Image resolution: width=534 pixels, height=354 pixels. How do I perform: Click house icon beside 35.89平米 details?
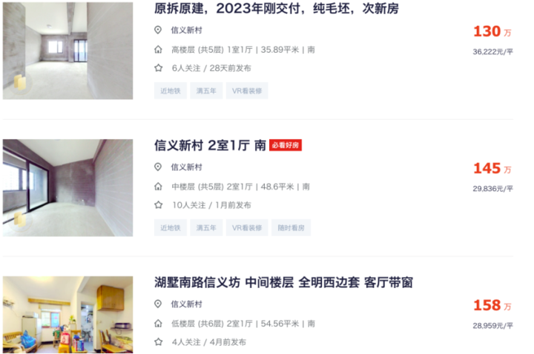click(158, 50)
